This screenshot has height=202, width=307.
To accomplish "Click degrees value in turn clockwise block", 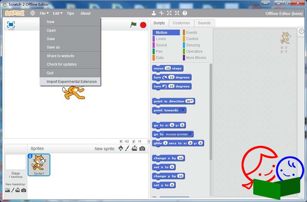I will [x=171, y=77].
